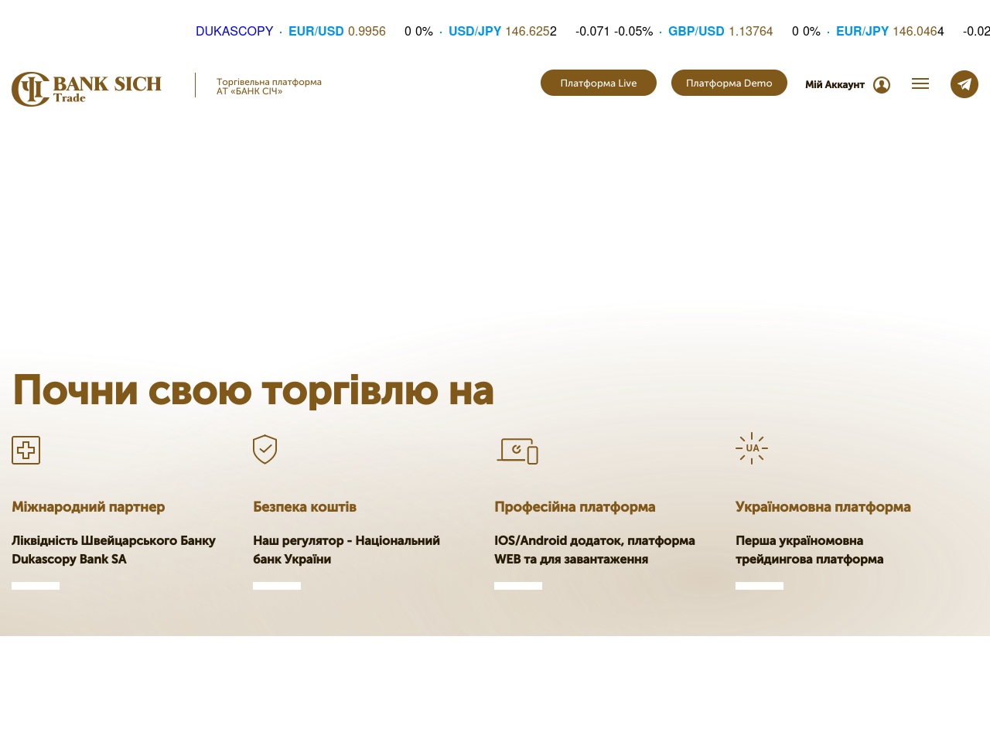Click Торгівельна платформа АТ «БАНК СІЧ» tagline

(x=269, y=87)
